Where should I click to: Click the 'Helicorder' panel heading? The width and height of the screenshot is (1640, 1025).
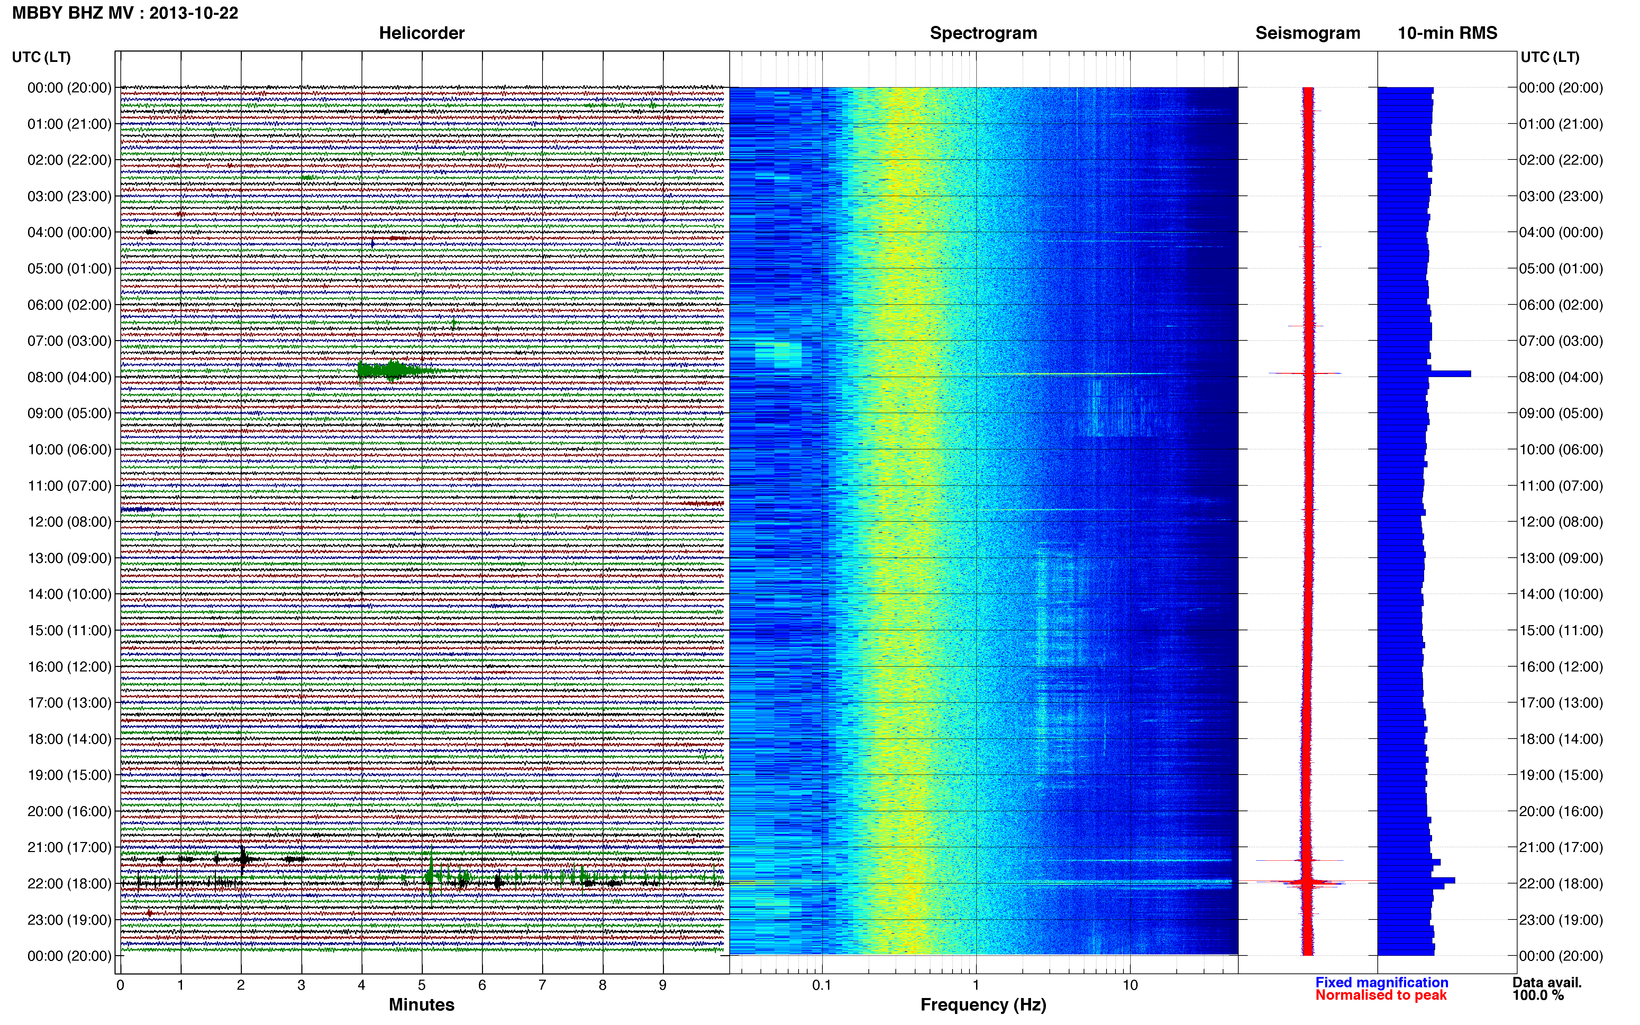[422, 33]
